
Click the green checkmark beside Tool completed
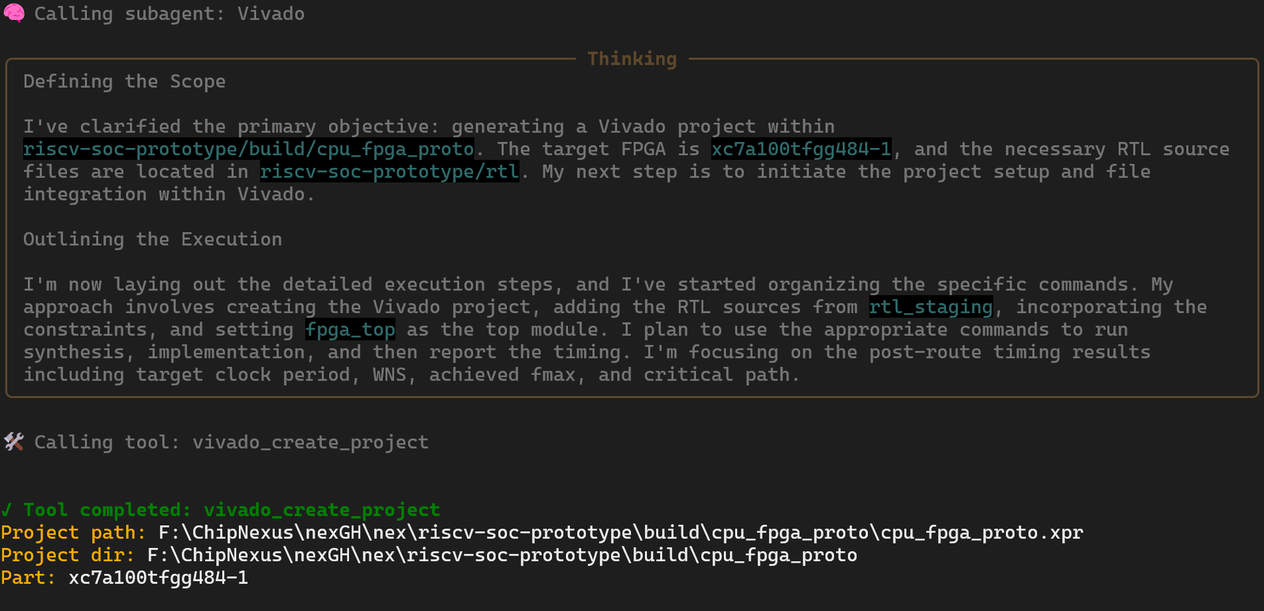tap(7, 509)
